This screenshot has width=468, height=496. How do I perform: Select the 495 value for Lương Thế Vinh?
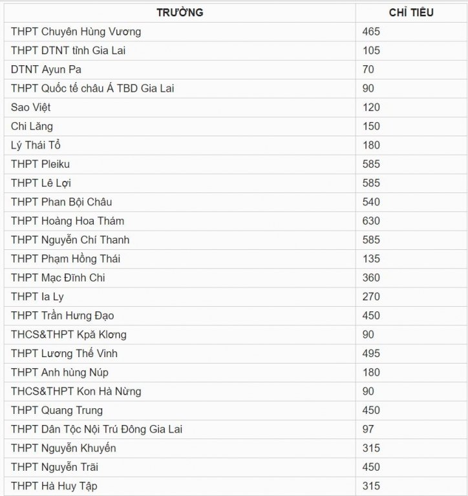pos(371,353)
